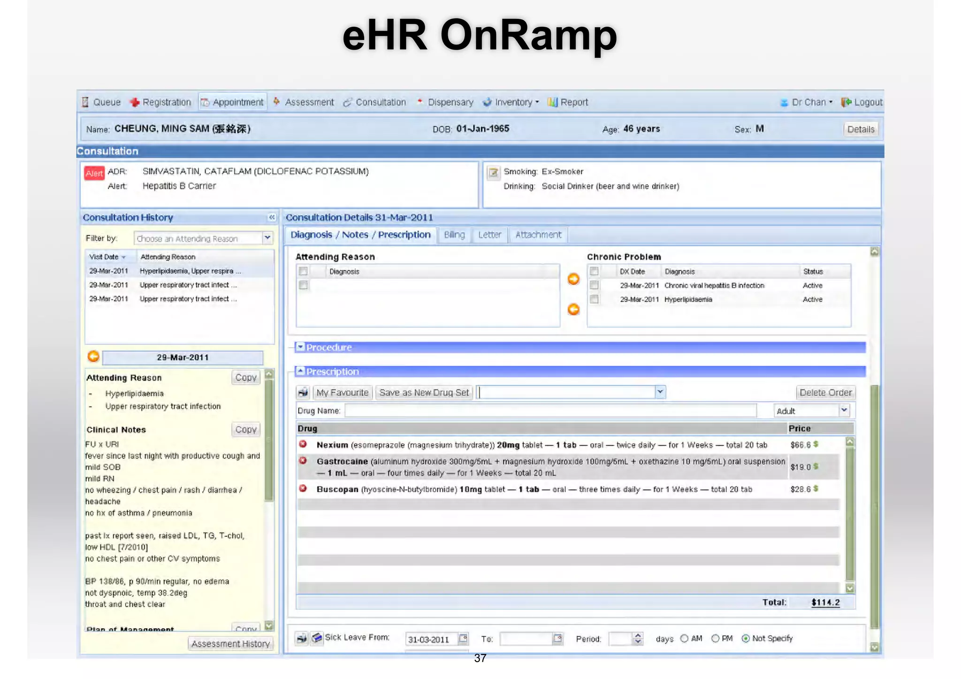
Task: Open the drug set dropdown
Action: pyautogui.click(x=660, y=391)
